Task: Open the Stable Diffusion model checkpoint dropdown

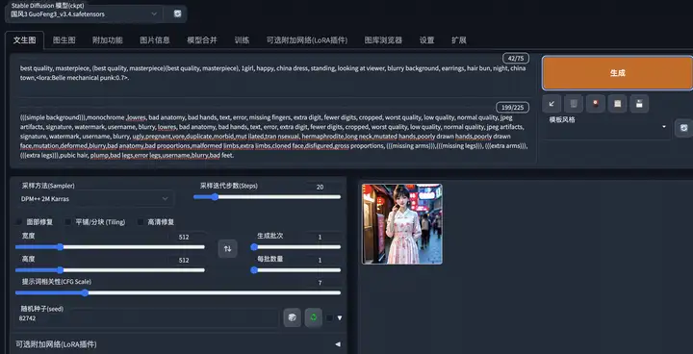Action: [x=84, y=14]
